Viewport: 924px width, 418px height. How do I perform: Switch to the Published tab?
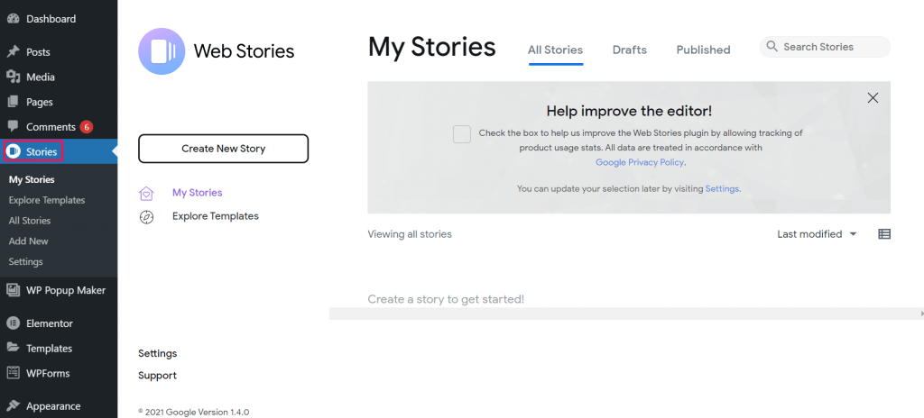[x=703, y=50]
